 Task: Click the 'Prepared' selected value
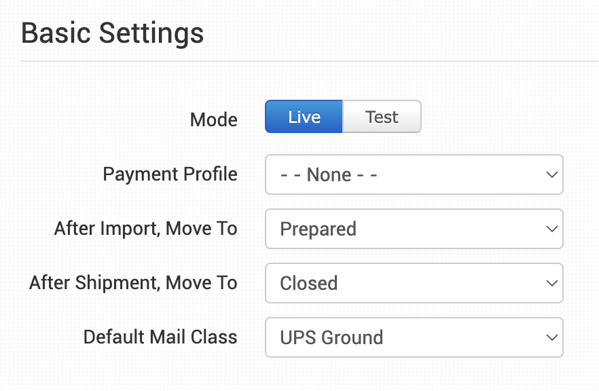pyautogui.click(x=318, y=229)
